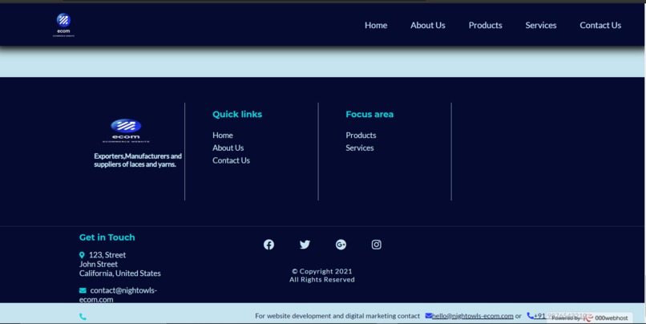Click the map pin icon beside the address
Viewport: 646px width, 324px height.
[82, 255]
